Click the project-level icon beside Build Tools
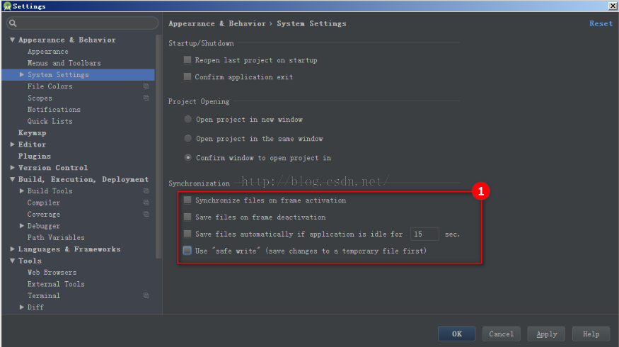 [x=146, y=191]
